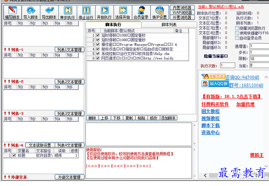The height and width of the screenshot is (186, 269).
Task: Focus the 步长 input field
Action: pos(259,52)
